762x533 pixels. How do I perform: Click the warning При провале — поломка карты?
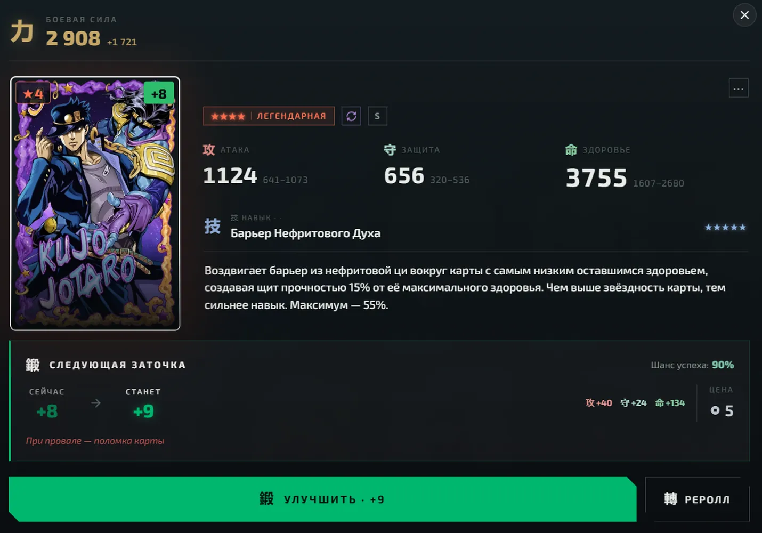[x=95, y=441]
